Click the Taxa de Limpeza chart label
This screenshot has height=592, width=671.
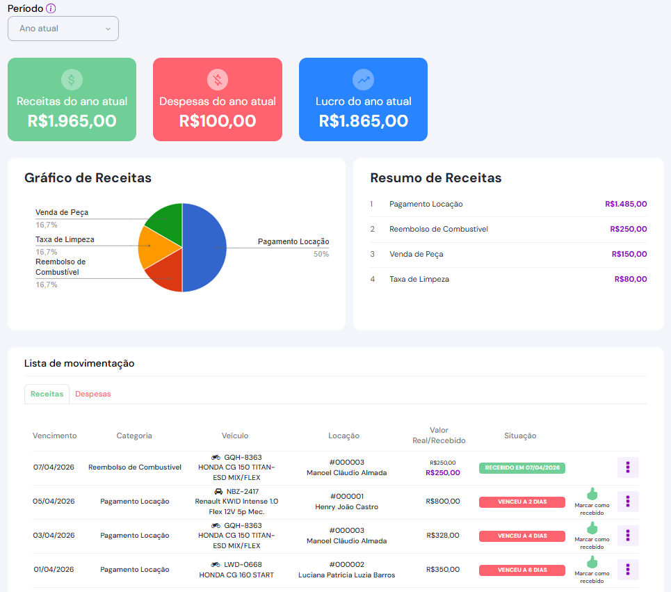click(x=65, y=240)
